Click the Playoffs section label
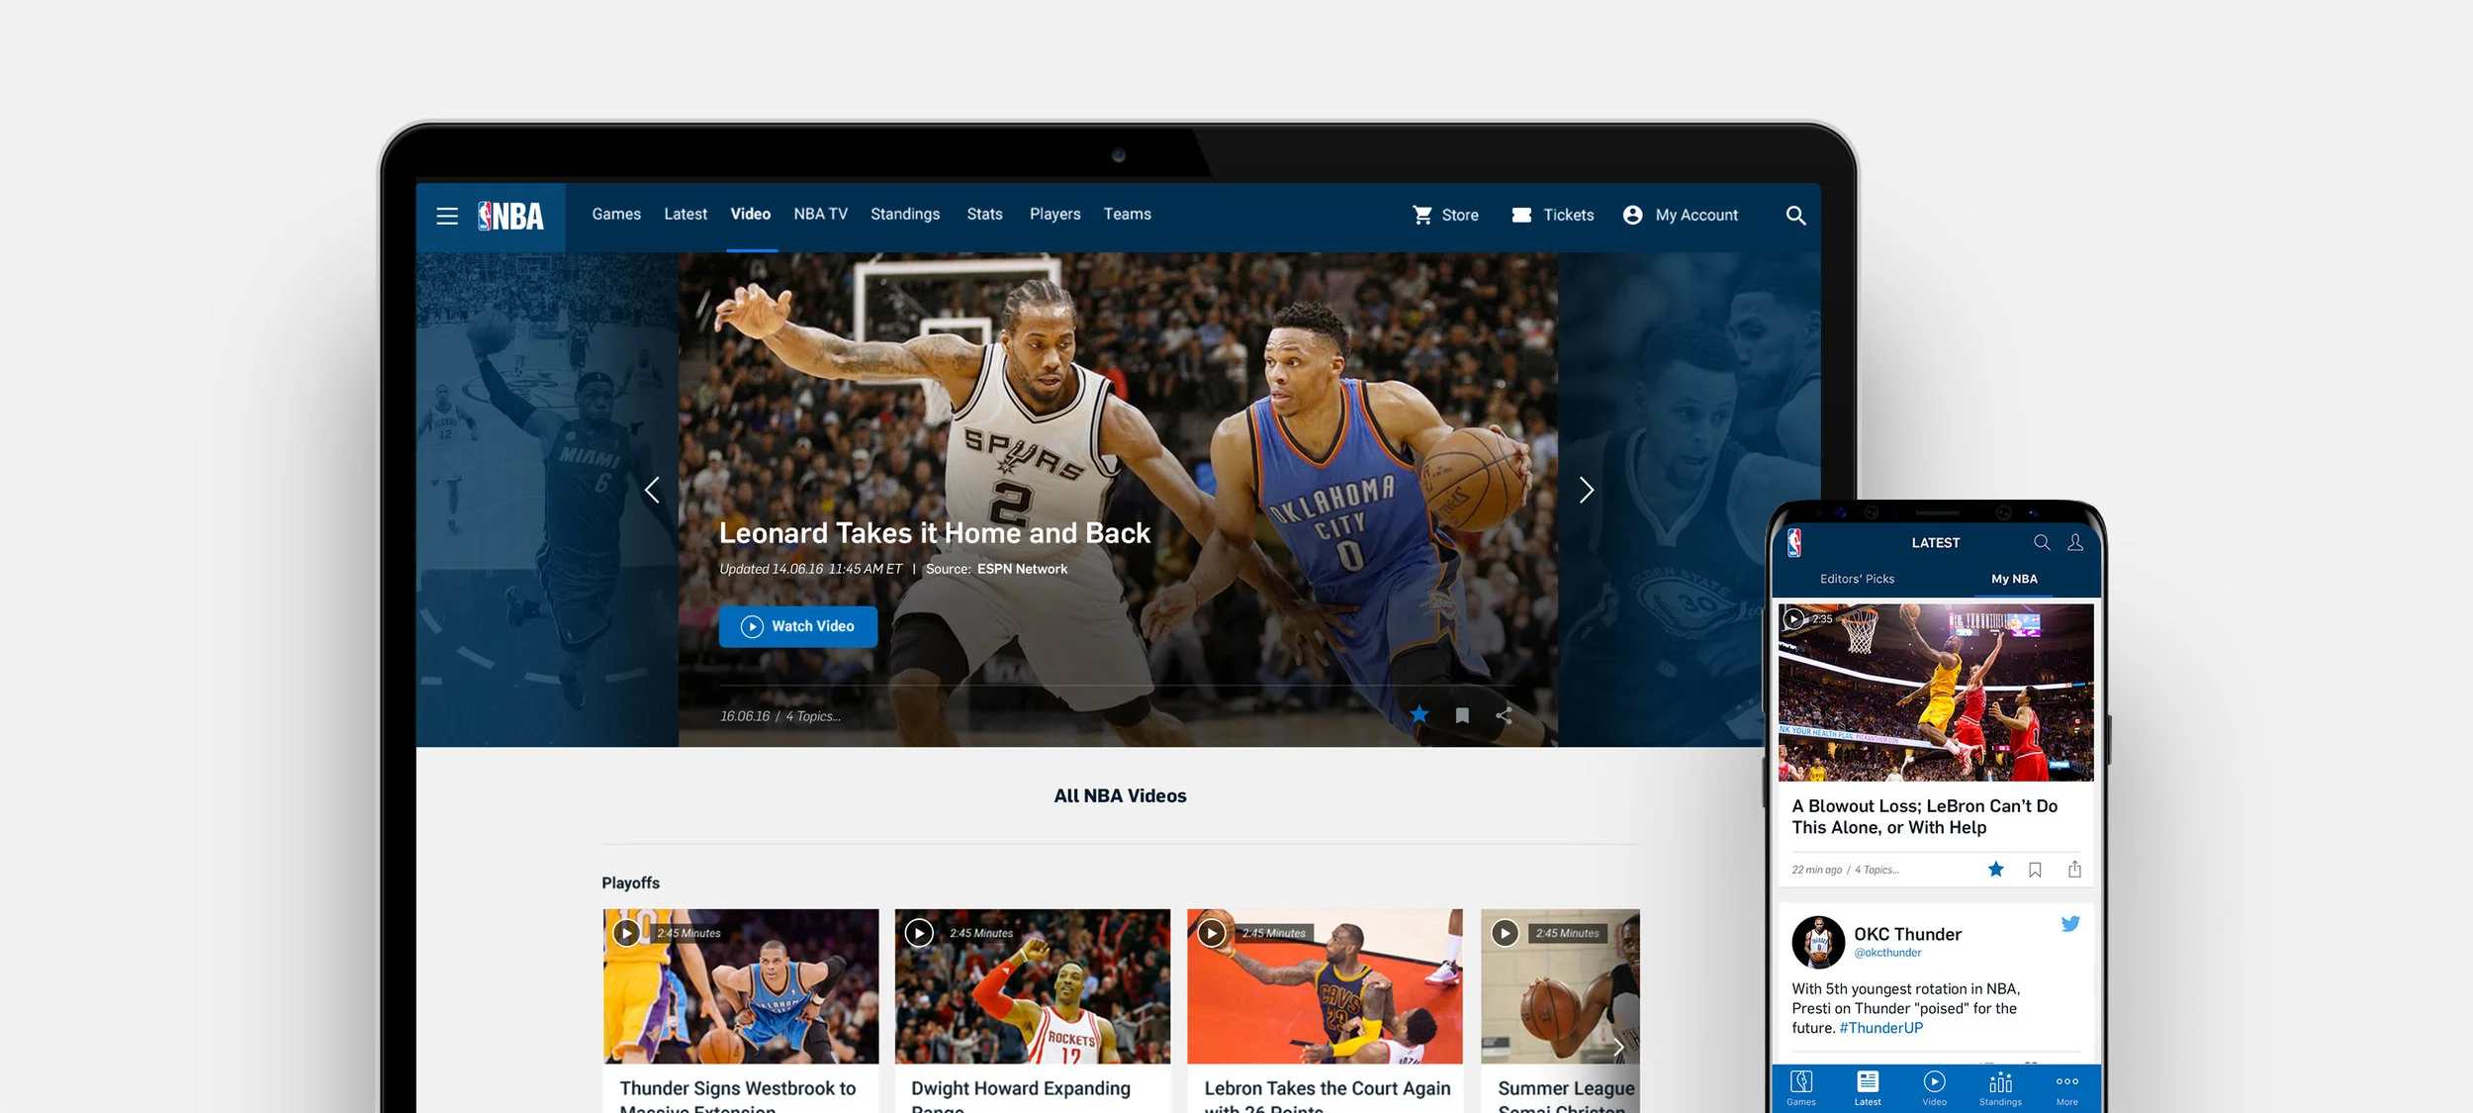This screenshot has width=2473, height=1113. coord(630,882)
